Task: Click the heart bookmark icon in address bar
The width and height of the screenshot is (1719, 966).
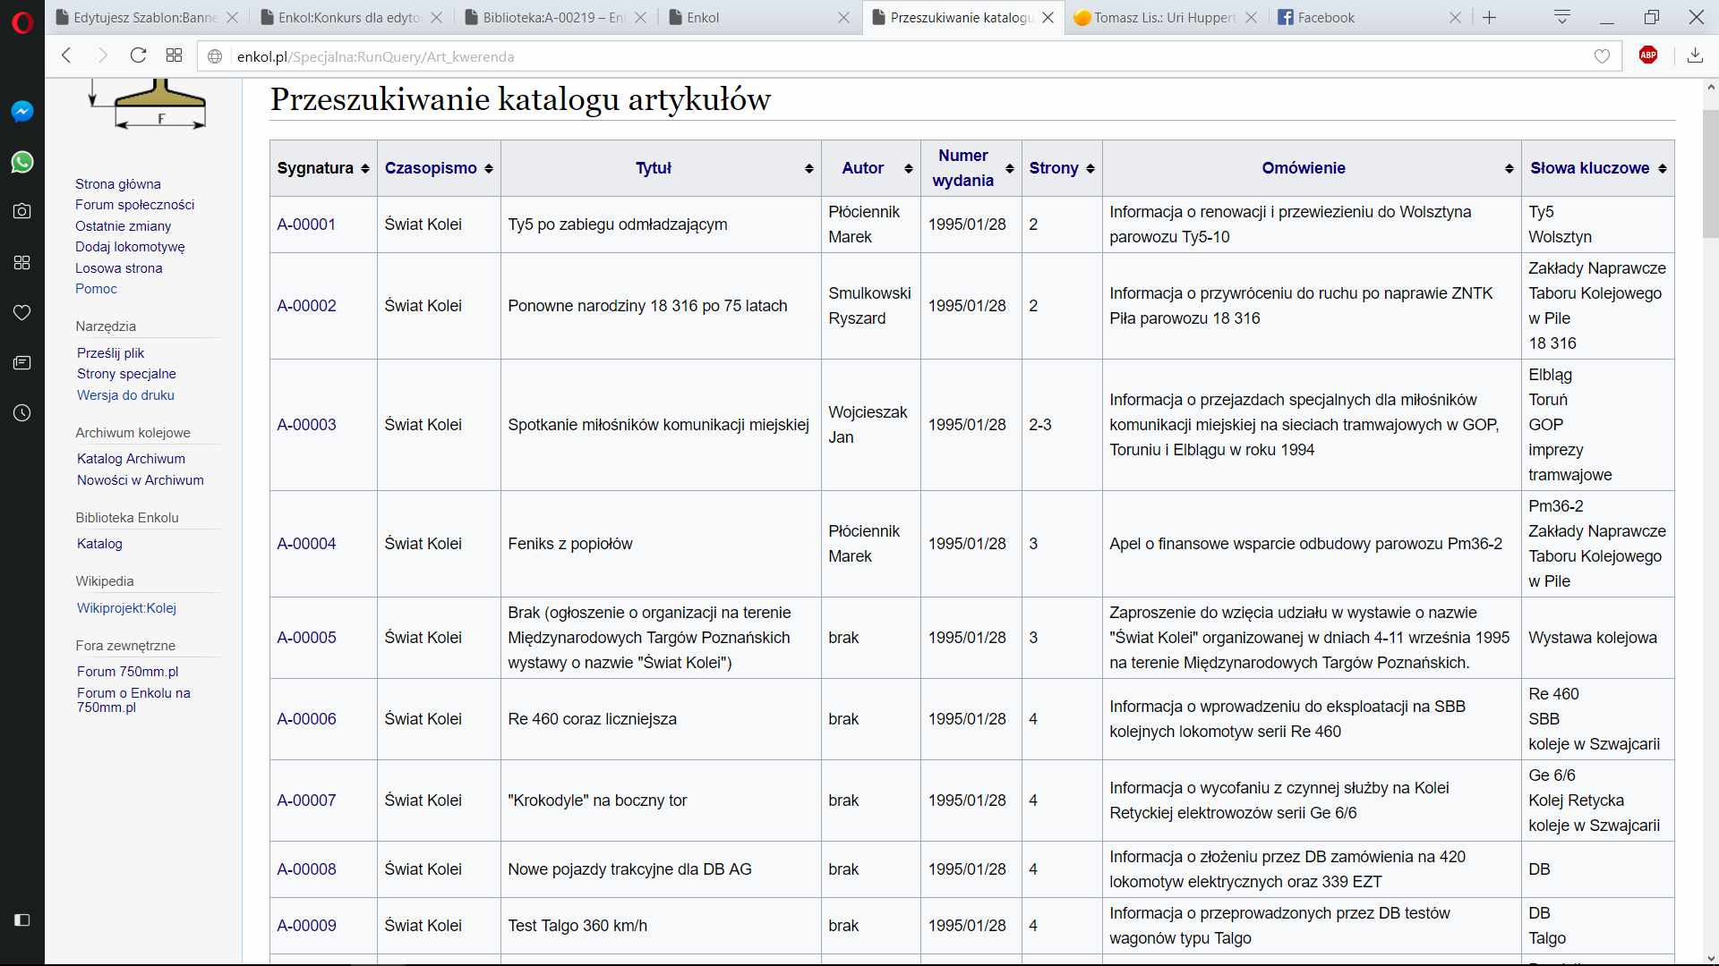Action: point(1602,56)
